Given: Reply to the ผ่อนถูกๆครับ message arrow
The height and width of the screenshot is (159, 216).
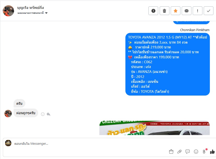Looking at the screenshot, I should (x=48, y=114).
